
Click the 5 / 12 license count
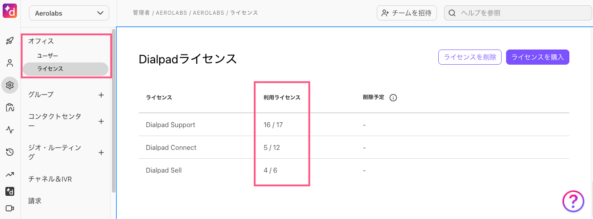(x=272, y=148)
